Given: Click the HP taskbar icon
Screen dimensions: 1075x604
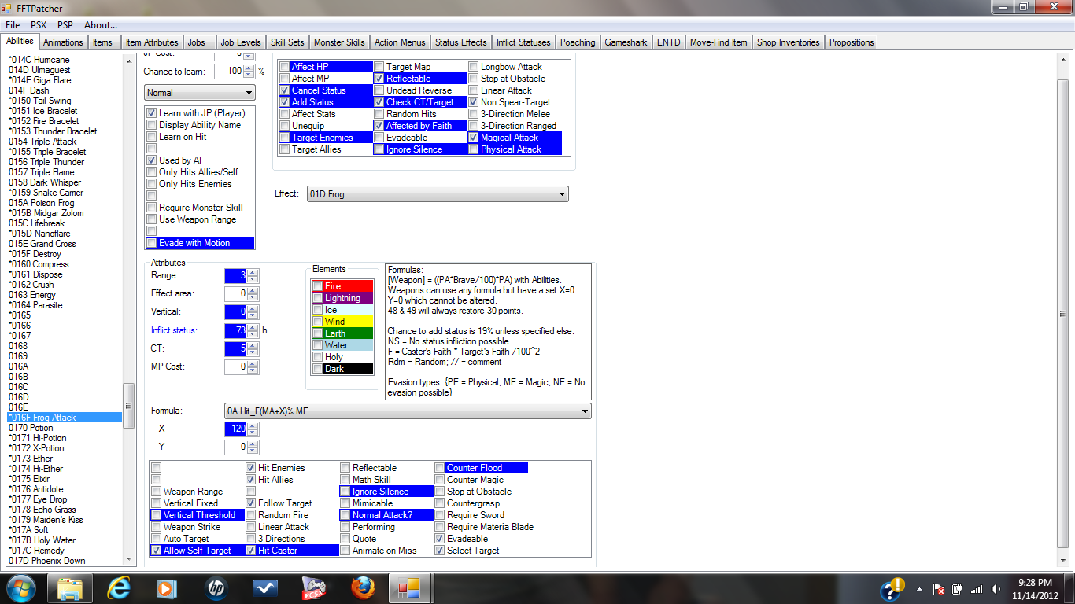Looking at the screenshot, I should coord(216,588).
